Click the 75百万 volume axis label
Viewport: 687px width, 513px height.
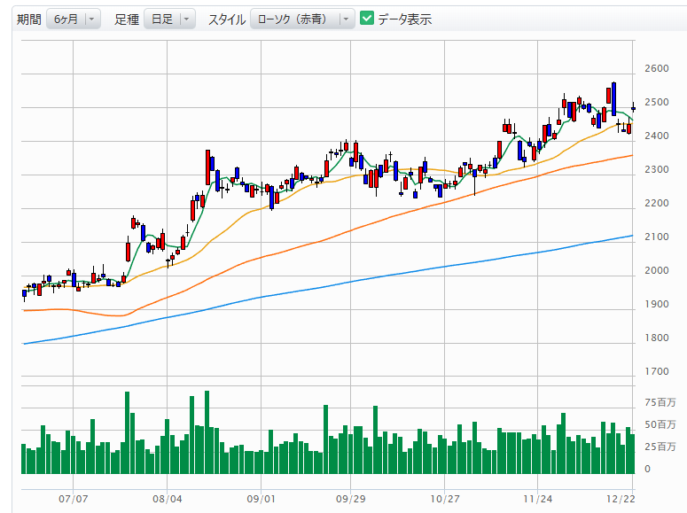click(660, 402)
